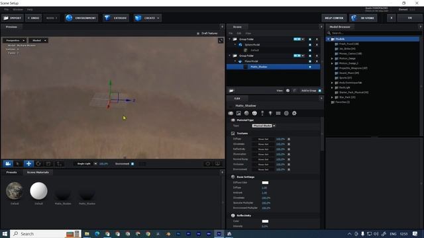The image size is (424, 238).
Task: Delete the Sphere Model with its X
Action: pos(317,45)
